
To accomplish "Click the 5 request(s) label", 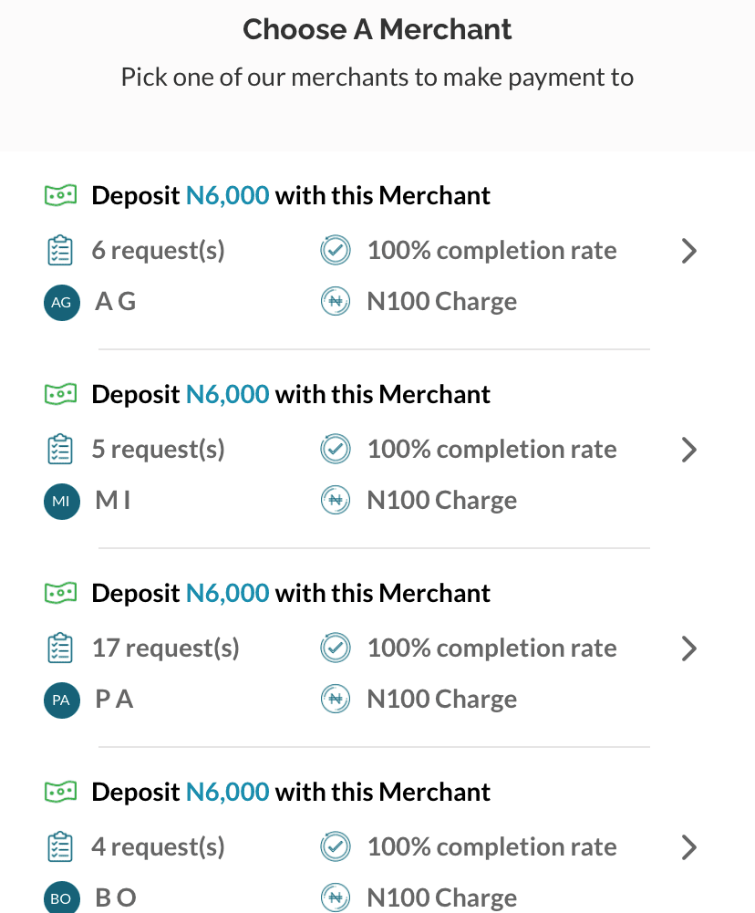I will 158,450.
